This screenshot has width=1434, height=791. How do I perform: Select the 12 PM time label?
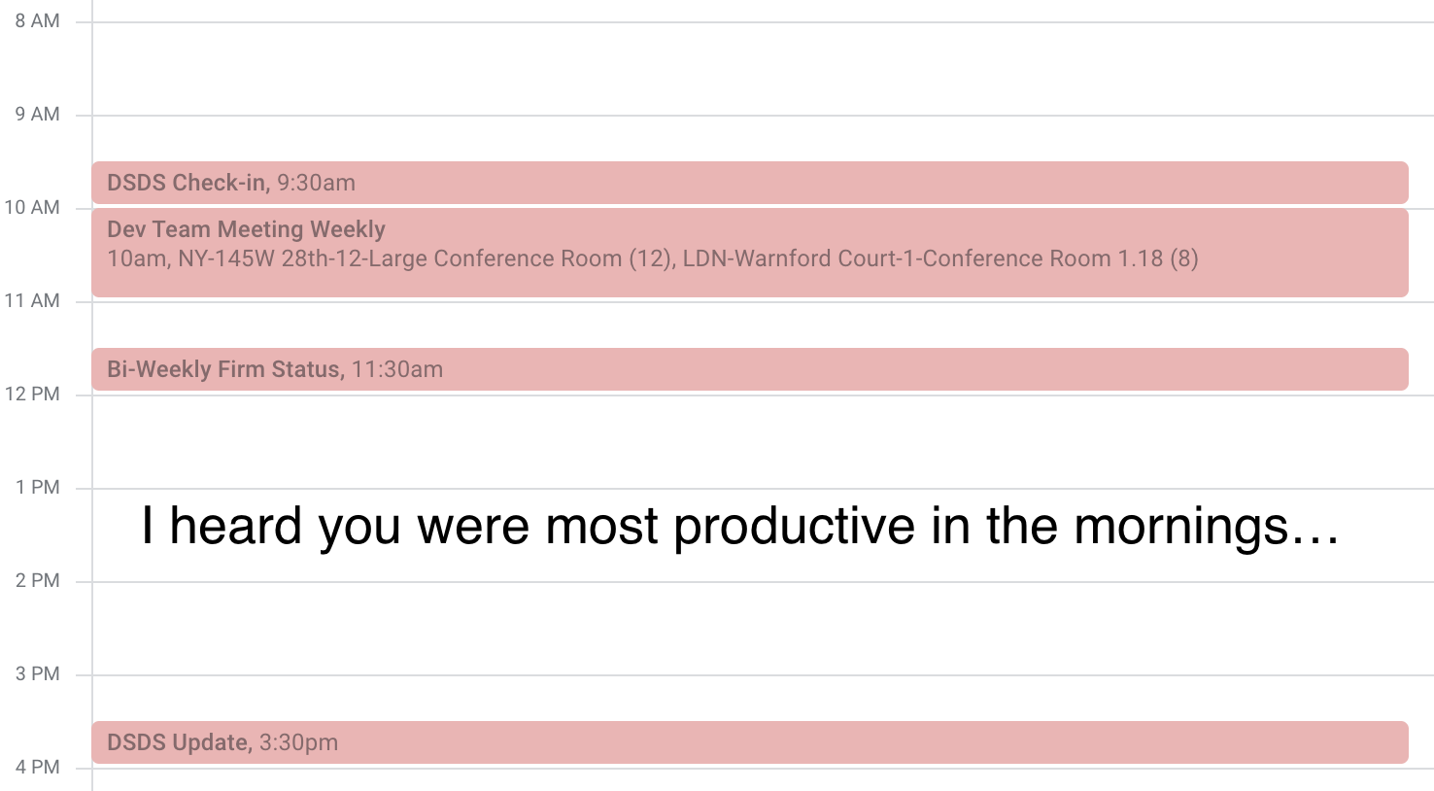point(32,394)
